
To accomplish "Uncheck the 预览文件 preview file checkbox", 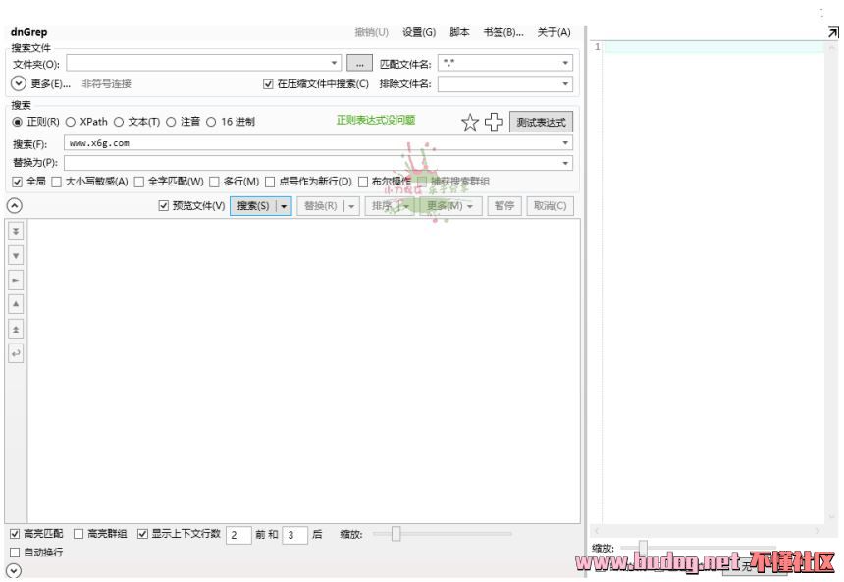I will pos(164,206).
